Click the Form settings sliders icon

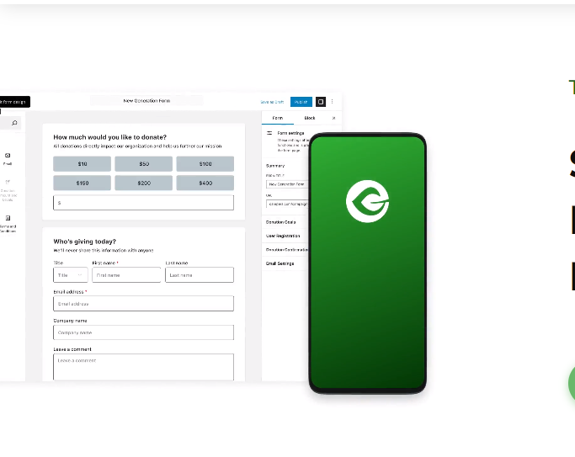pyautogui.click(x=269, y=133)
